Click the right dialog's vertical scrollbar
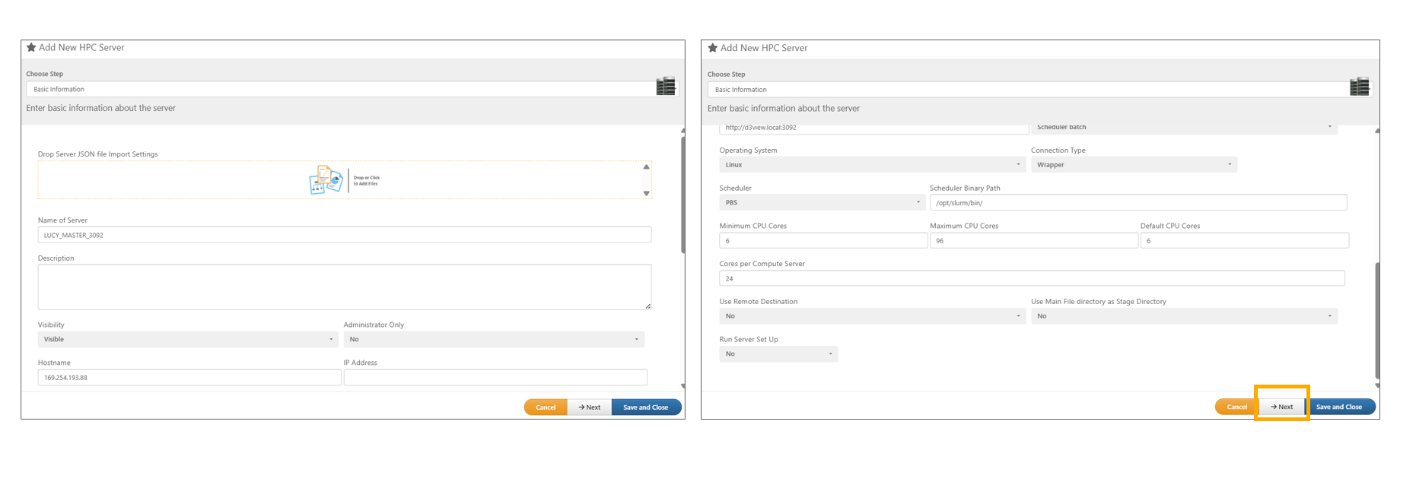 click(x=1377, y=319)
